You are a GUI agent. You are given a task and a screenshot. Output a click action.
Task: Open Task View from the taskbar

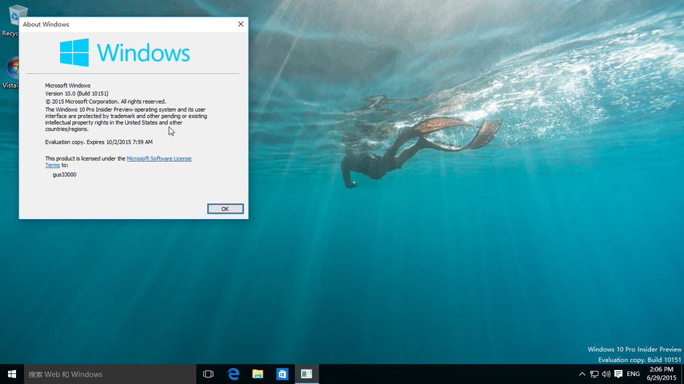[x=209, y=374]
